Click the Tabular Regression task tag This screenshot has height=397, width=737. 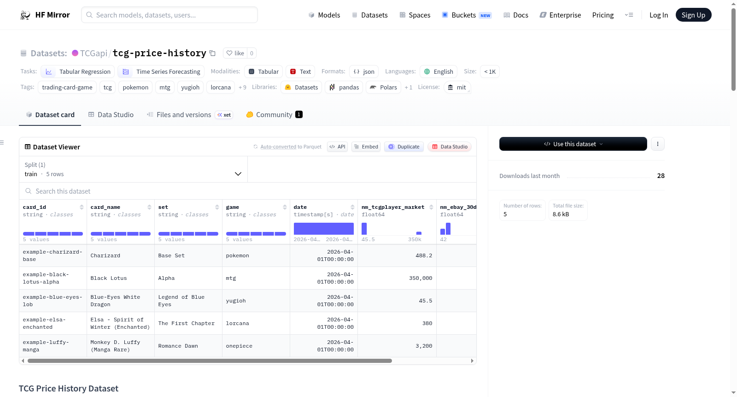[78, 71]
